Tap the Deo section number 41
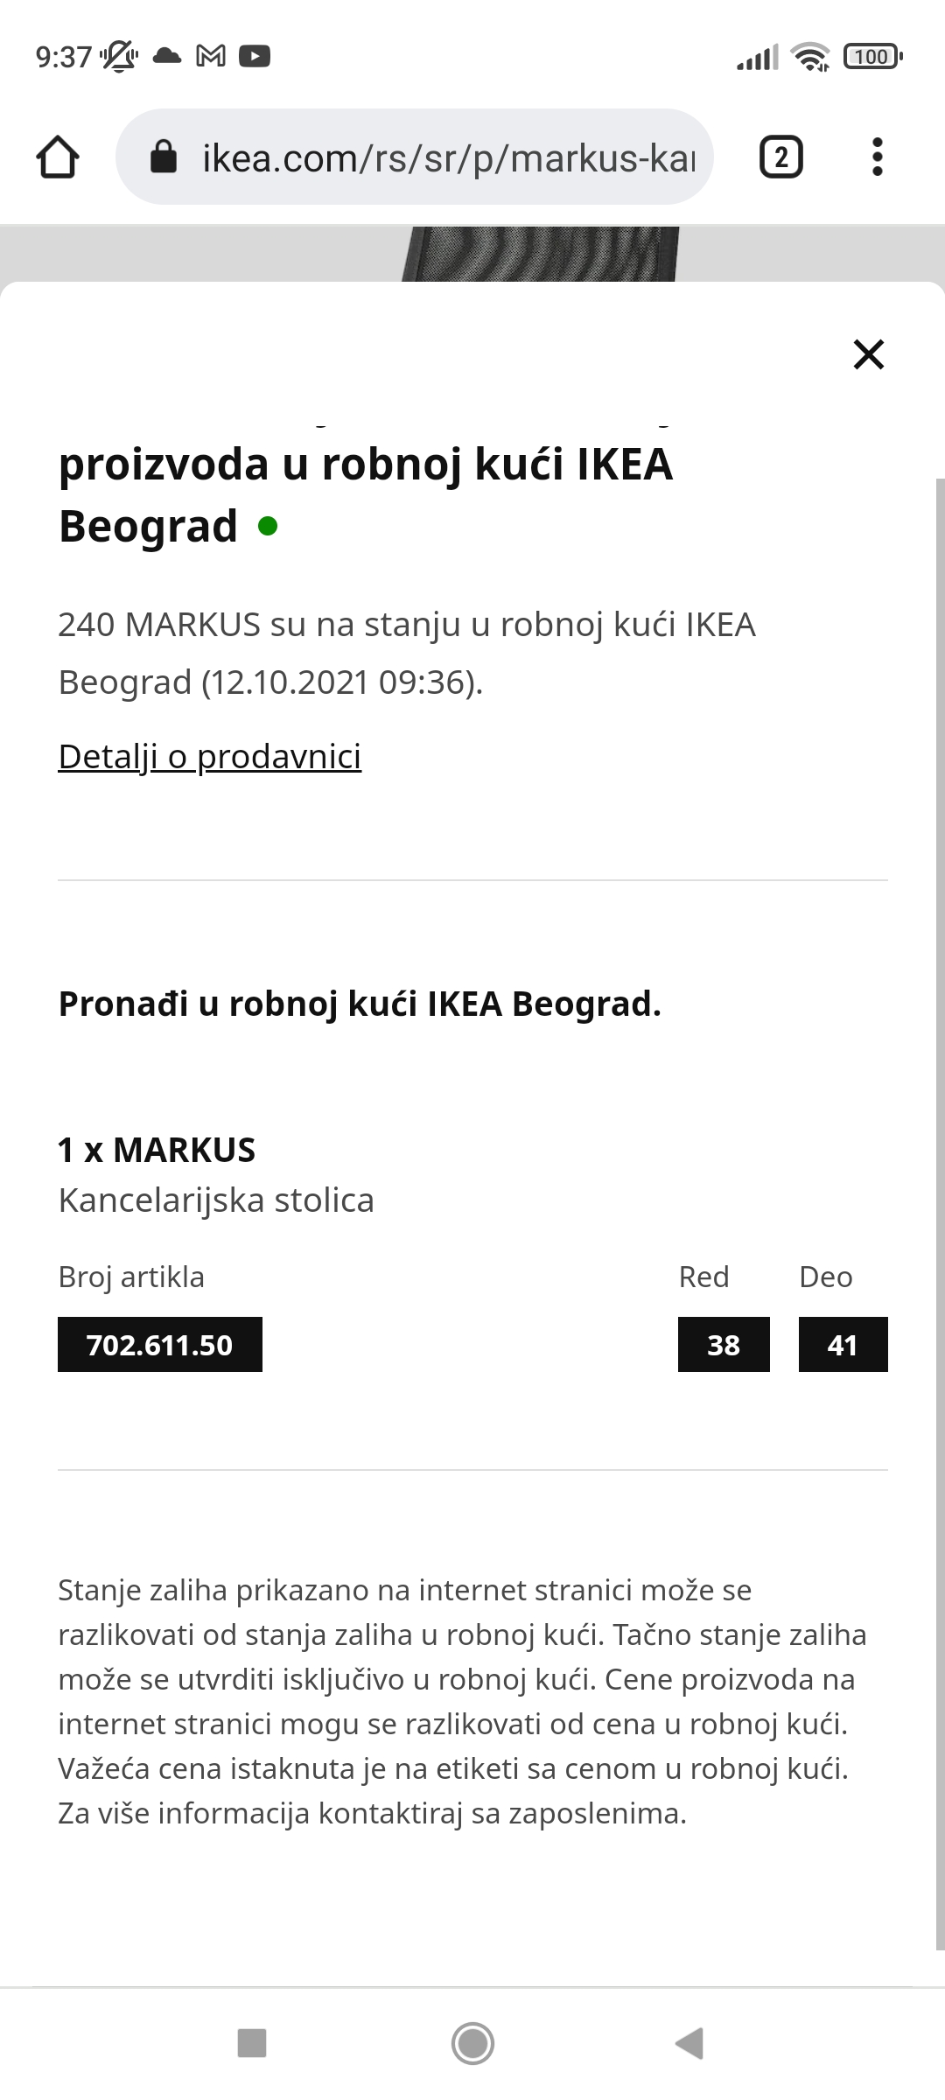This screenshot has height=2100, width=945. click(x=843, y=1344)
